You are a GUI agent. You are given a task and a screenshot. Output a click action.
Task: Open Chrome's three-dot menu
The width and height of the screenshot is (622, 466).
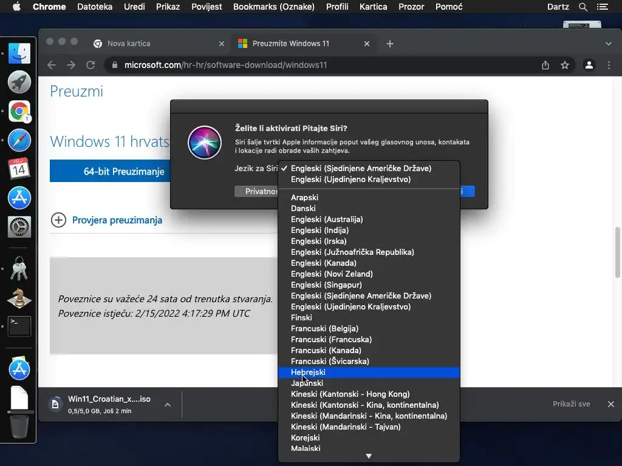(609, 65)
